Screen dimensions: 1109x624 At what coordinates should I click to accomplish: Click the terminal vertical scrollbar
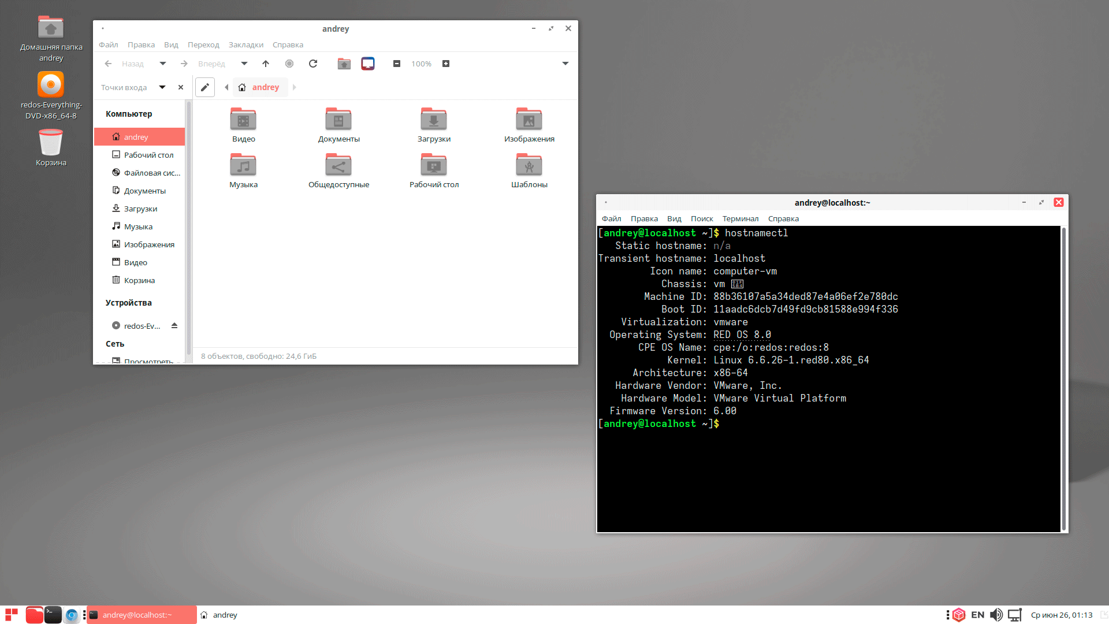click(x=1063, y=378)
